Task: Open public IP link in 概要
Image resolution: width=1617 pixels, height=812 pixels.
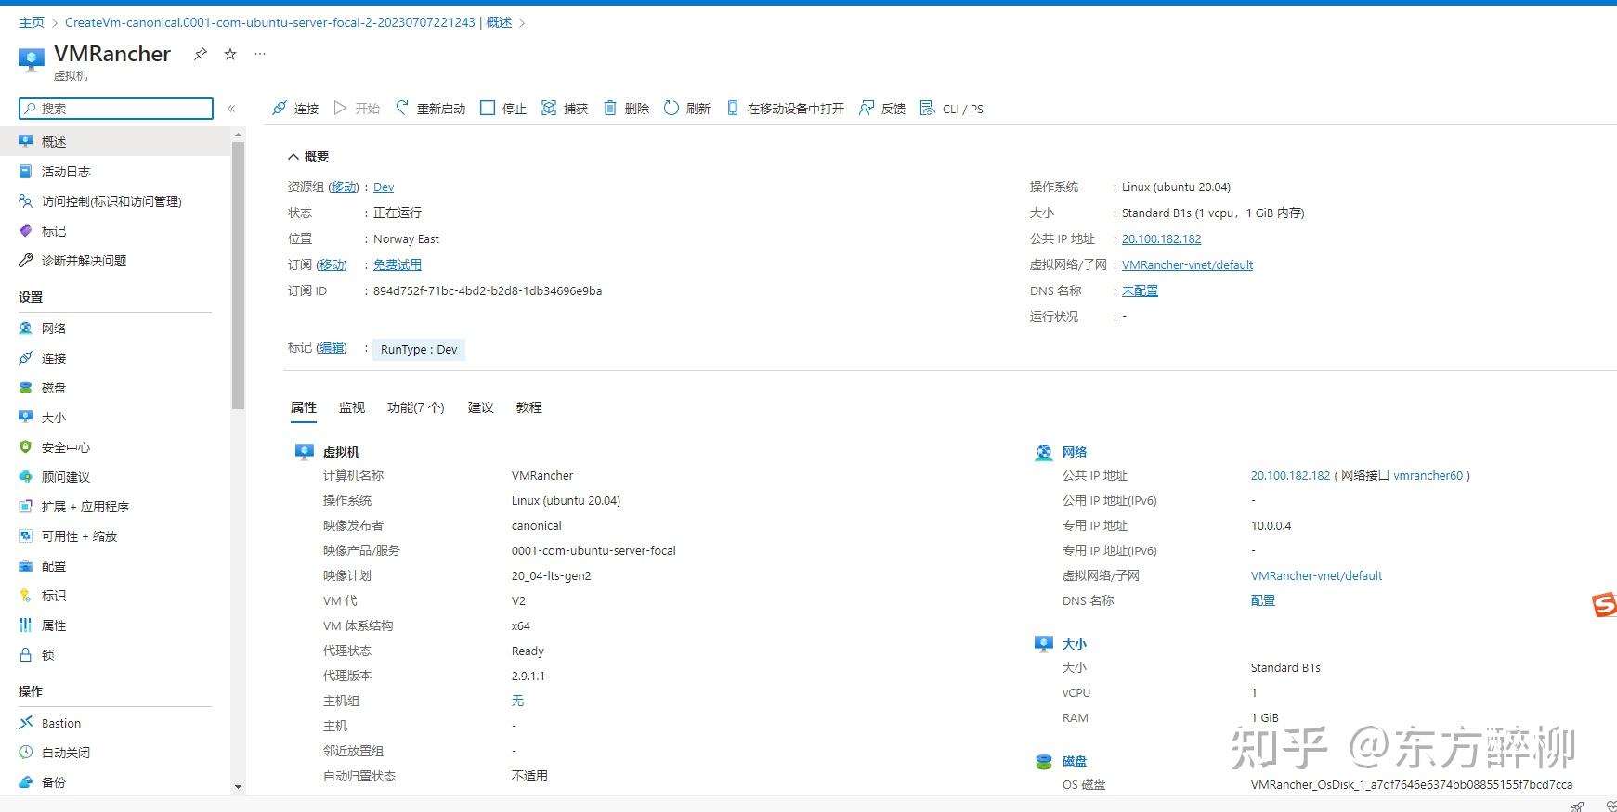Action: tap(1161, 239)
